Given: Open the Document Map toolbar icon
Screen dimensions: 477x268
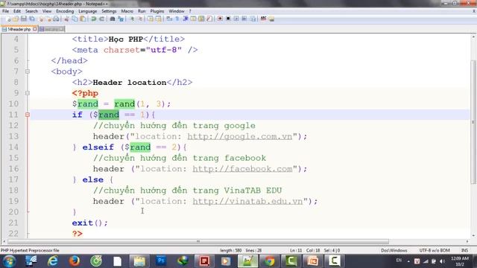Looking at the screenshot, I should point(201,19).
